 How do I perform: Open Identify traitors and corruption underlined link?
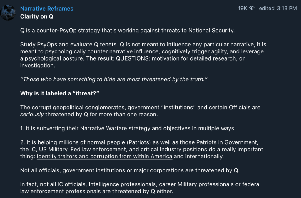(x=104, y=156)
